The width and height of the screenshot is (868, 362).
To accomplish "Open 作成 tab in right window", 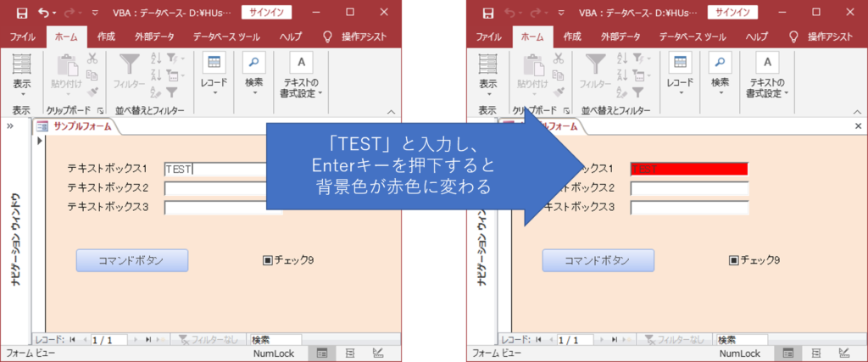I will point(572,37).
